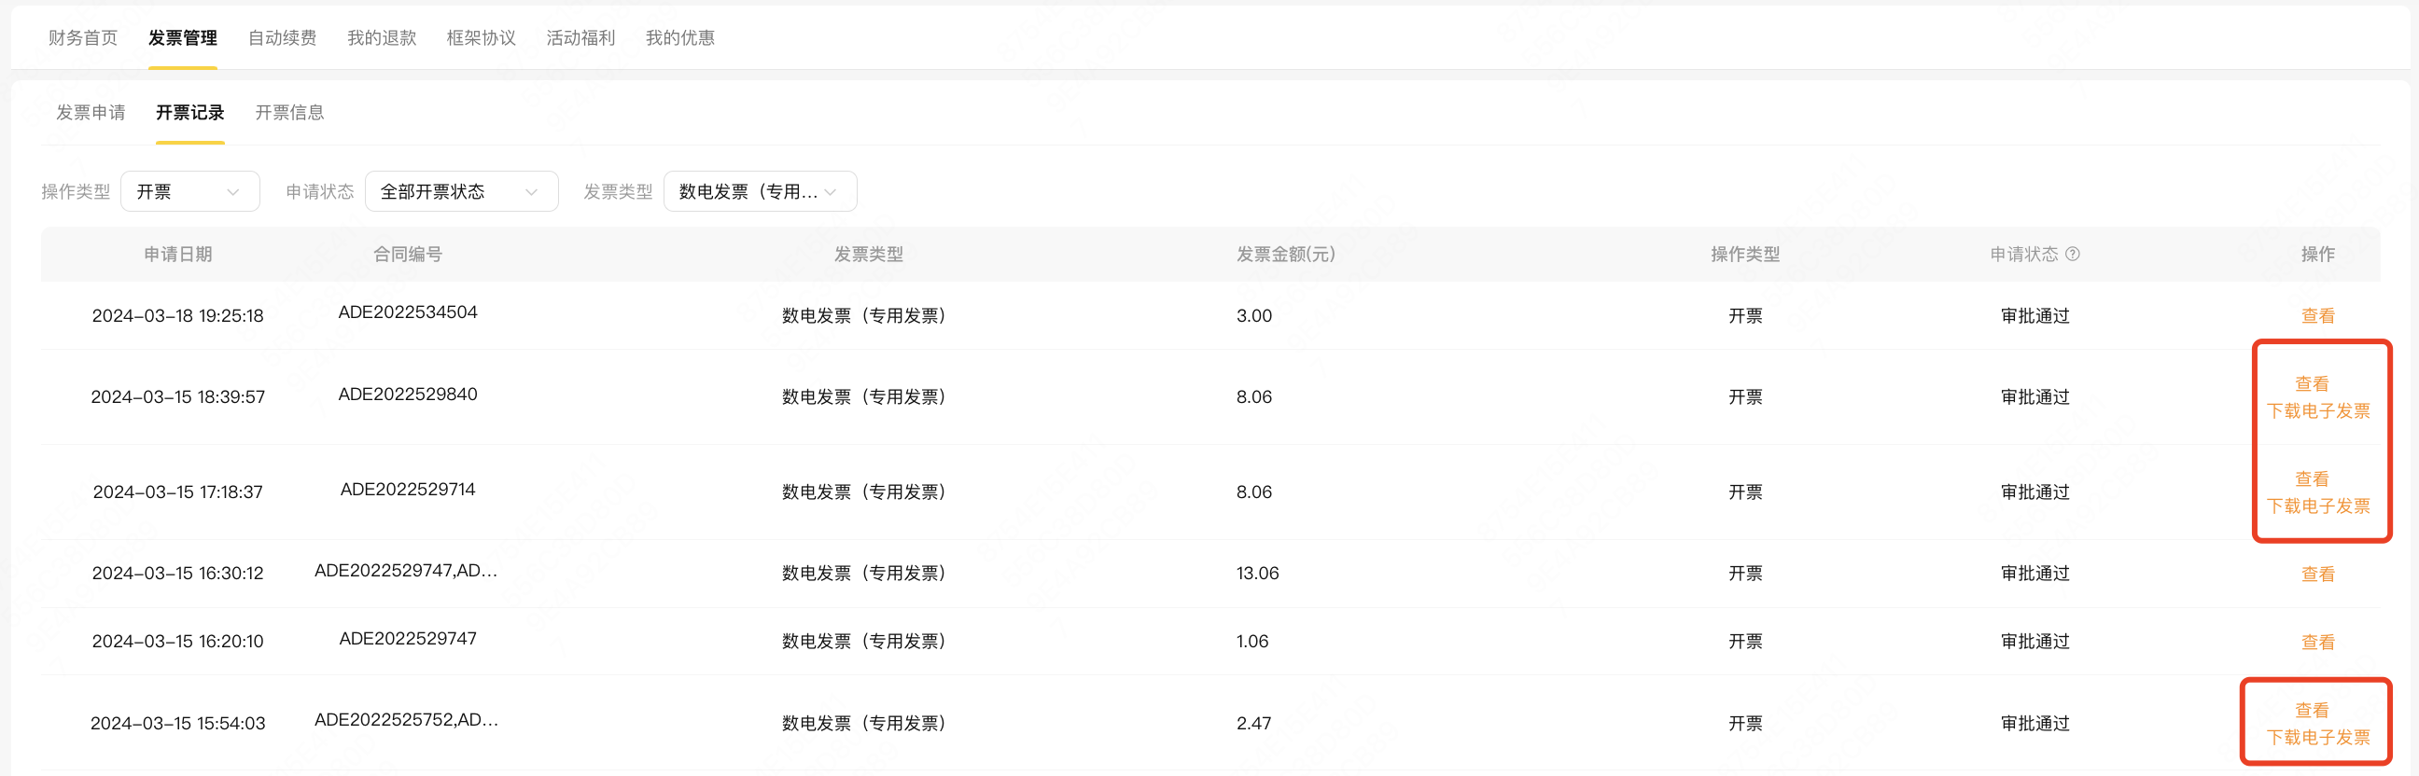Click amount 1.06 in the table
2419x776 pixels.
pos(1251,642)
